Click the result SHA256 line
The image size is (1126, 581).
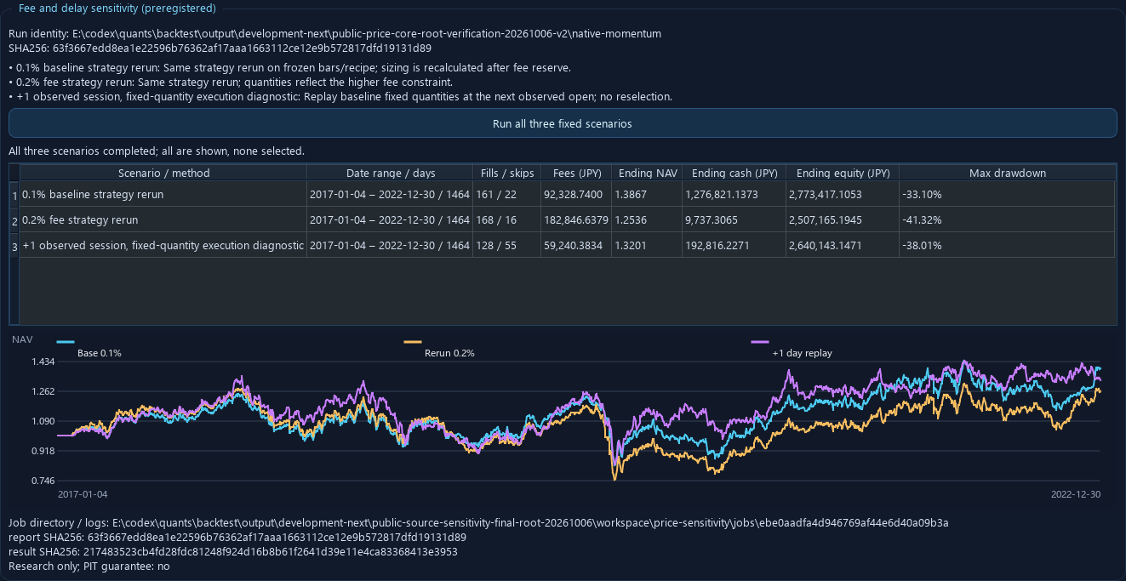point(233,552)
